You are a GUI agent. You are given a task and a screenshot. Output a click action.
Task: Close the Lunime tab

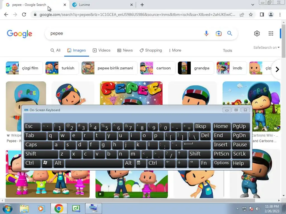coord(131,5)
